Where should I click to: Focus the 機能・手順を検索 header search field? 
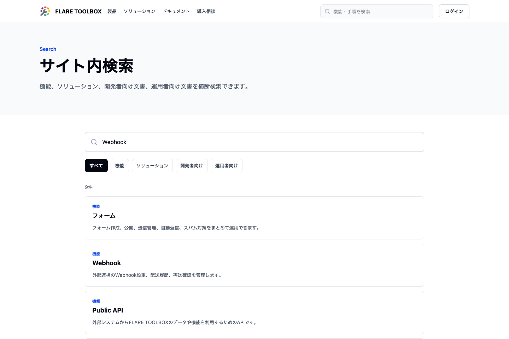[x=376, y=11]
